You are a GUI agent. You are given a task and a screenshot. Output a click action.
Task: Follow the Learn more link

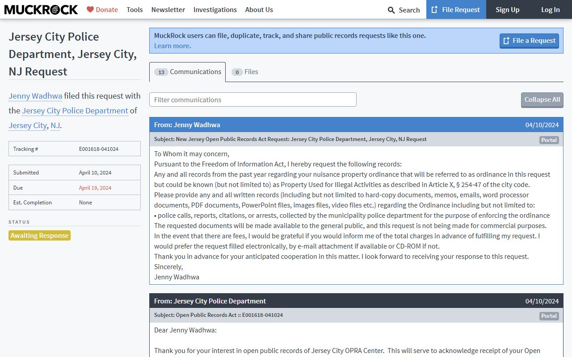(x=172, y=46)
